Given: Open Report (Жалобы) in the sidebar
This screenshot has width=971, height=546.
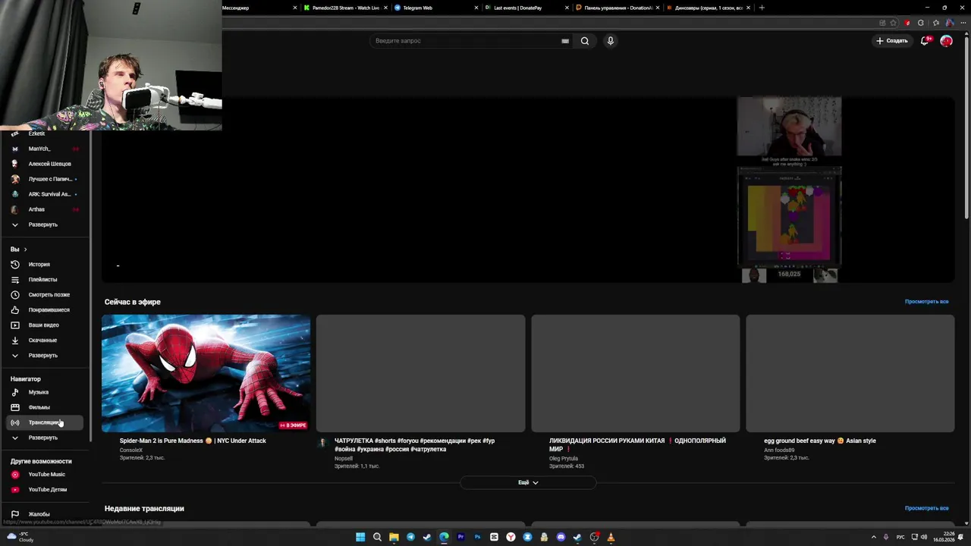Looking at the screenshot, I should click(x=46, y=514).
